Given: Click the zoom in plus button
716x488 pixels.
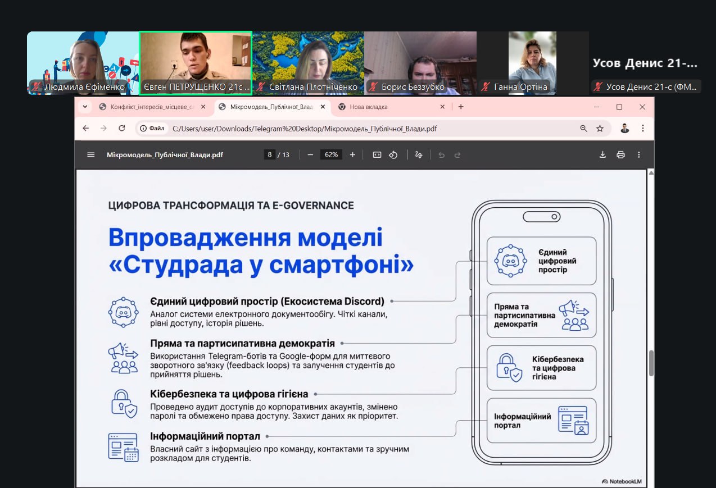Looking at the screenshot, I should click(x=352, y=155).
